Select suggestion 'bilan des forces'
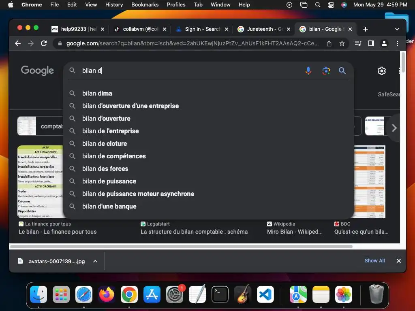 (x=209, y=169)
